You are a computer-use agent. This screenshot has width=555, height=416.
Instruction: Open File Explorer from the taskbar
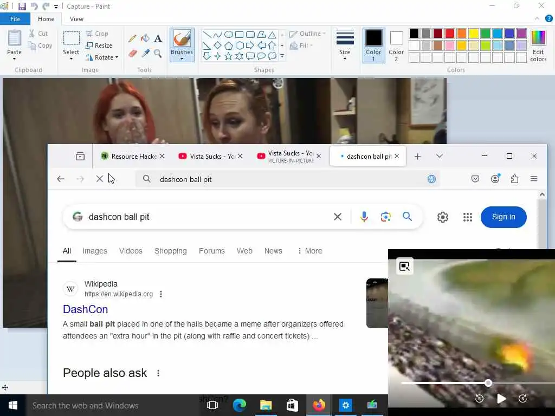pos(266,405)
